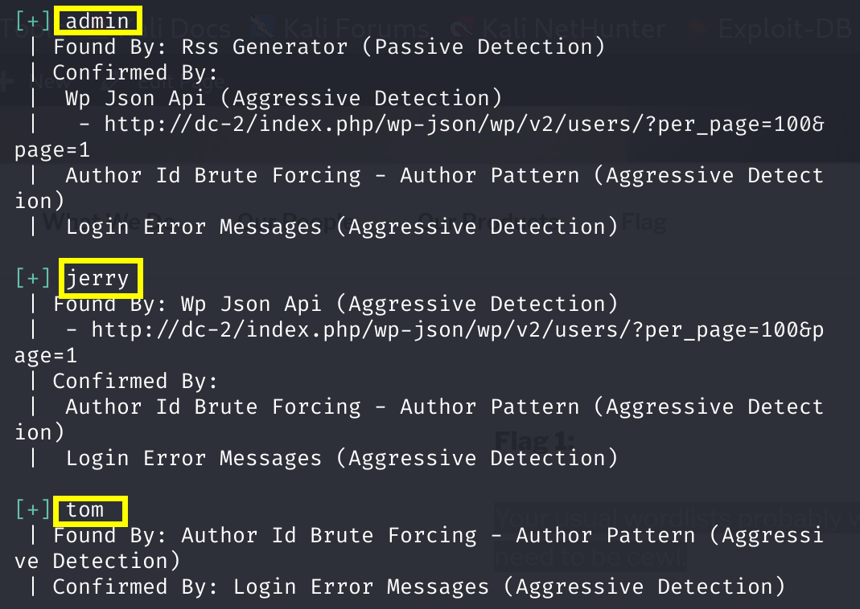Click tom's "Confirmed By: Login Error Messages" line
Screen dimensions: 860x609
[418, 587]
